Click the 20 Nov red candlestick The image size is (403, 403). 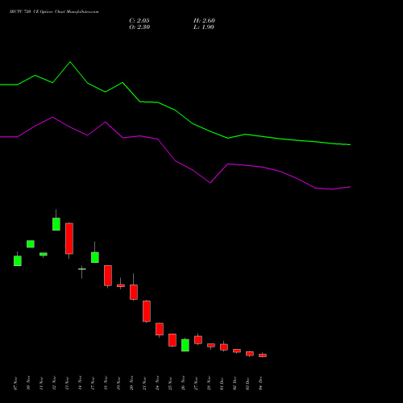(134, 292)
